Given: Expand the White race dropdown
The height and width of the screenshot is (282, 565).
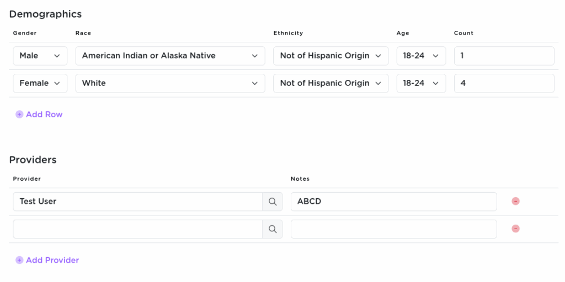Looking at the screenshot, I should 170,83.
